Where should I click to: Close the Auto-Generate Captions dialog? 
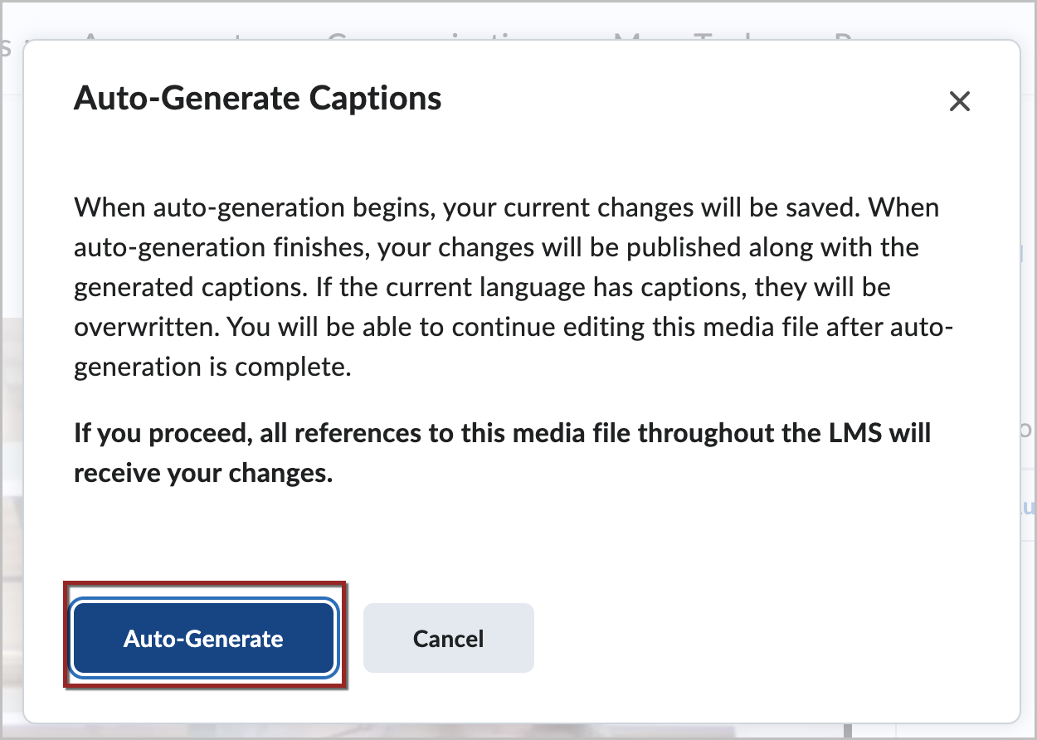click(x=960, y=102)
